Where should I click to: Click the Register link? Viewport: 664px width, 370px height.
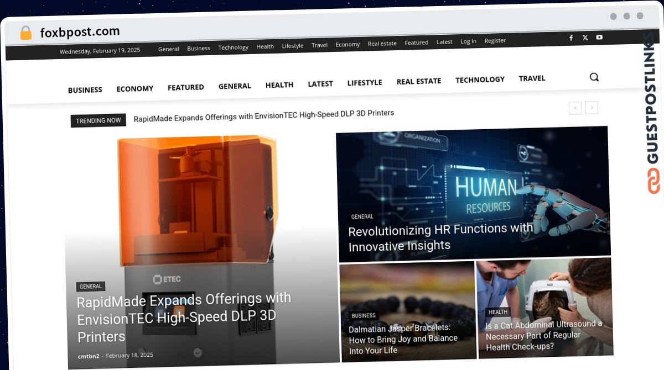click(495, 40)
